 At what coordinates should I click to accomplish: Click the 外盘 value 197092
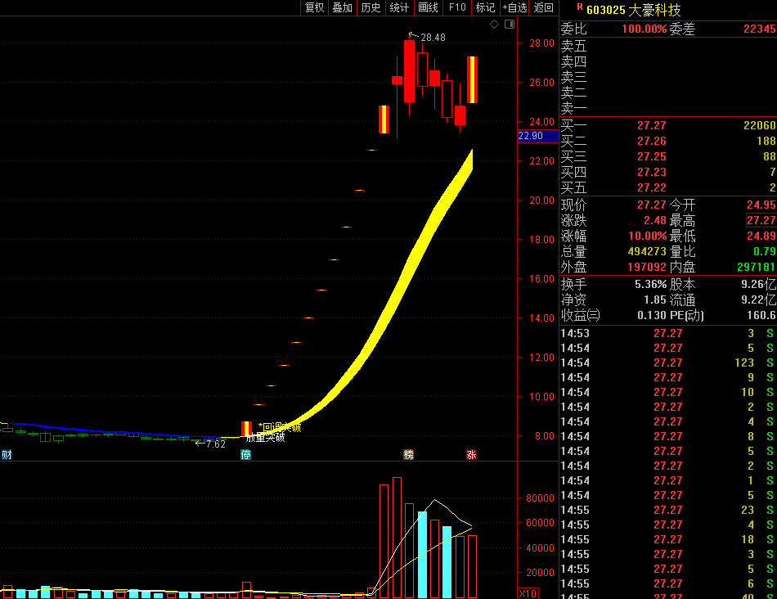click(x=647, y=267)
